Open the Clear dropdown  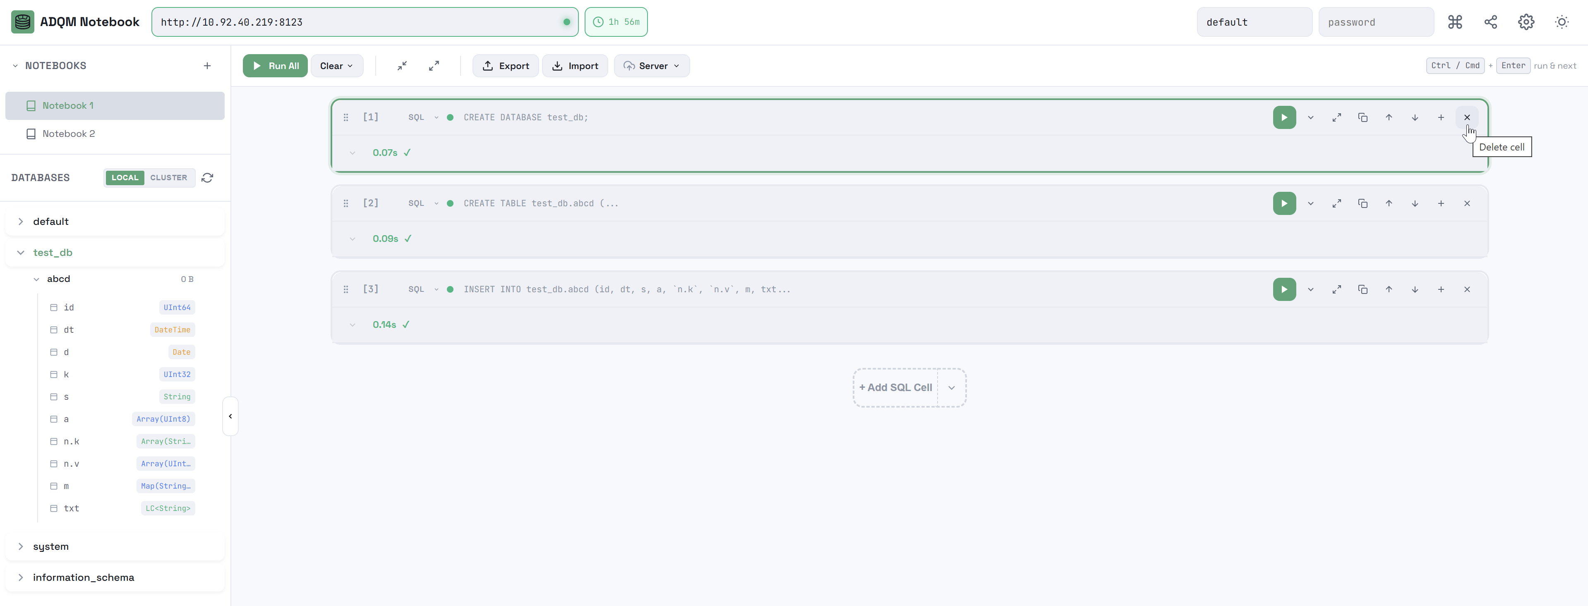tap(336, 66)
